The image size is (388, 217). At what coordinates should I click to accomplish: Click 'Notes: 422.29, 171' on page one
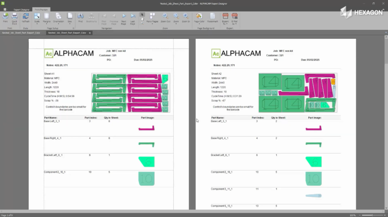pyautogui.click(x=57, y=65)
